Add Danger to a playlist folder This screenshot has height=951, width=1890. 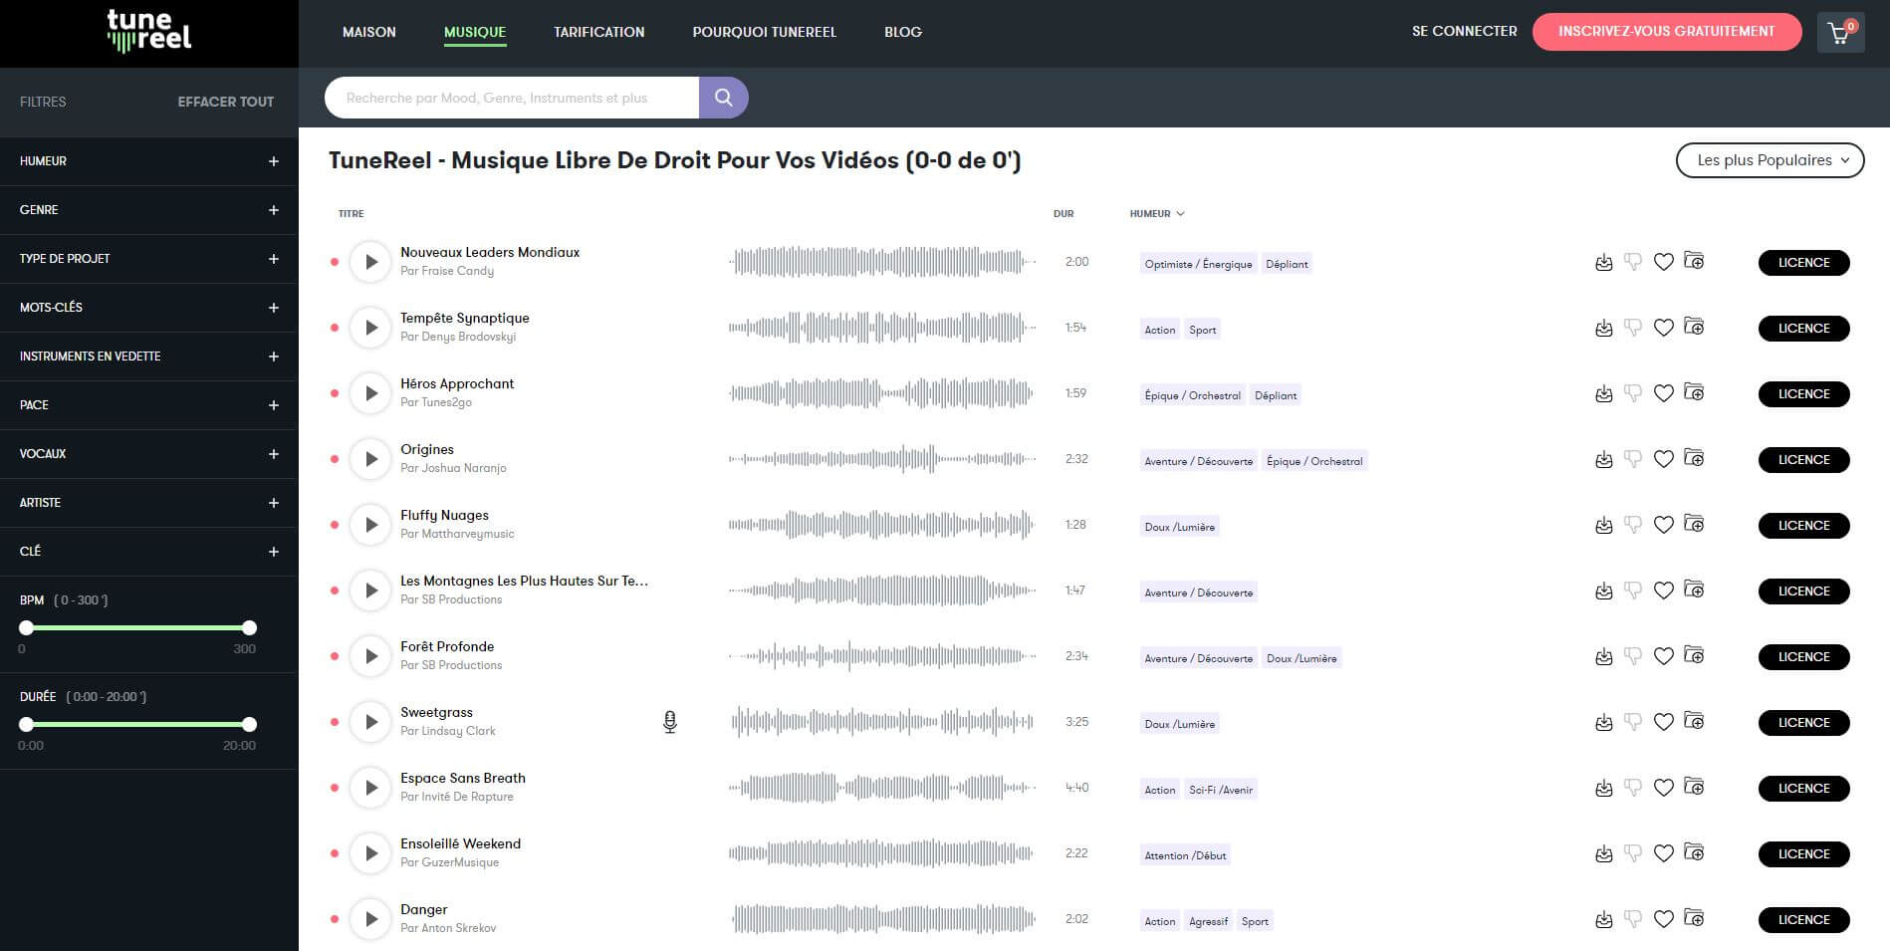[1694, 918]
